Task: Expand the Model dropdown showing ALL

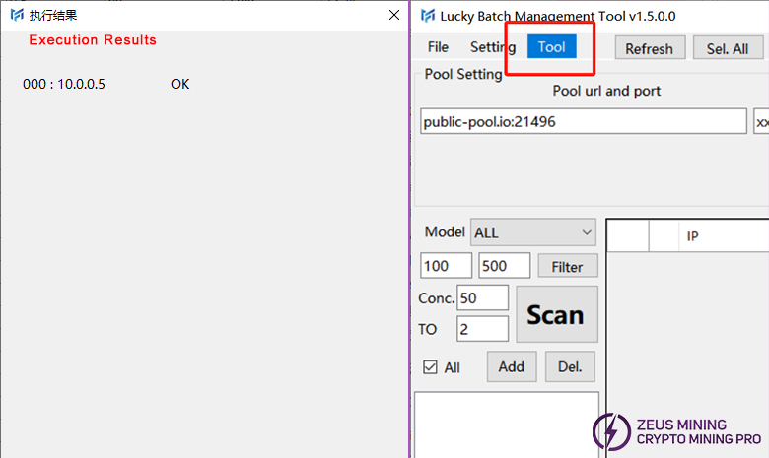Action: click(533, 232)
